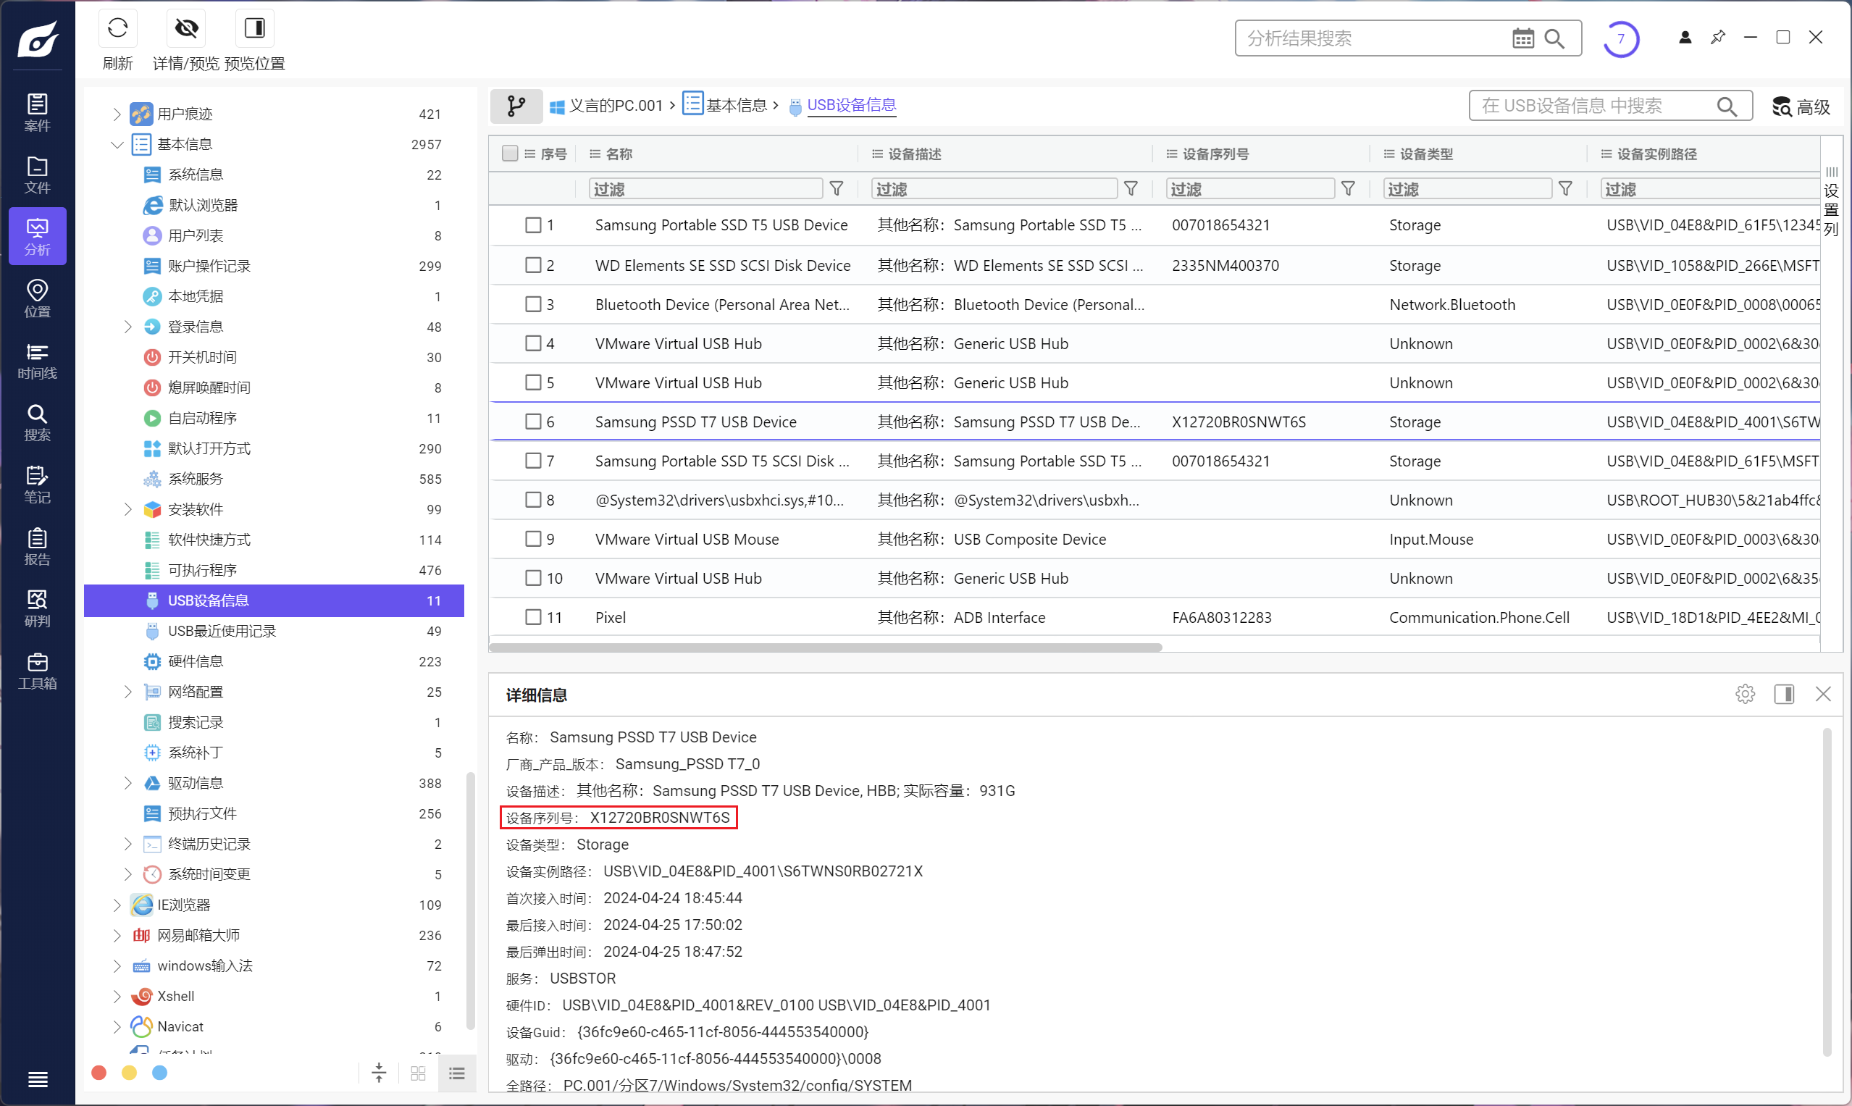Click the red color tag dot
The height and width of the screenshot is (1106, 1852).
99,1073
